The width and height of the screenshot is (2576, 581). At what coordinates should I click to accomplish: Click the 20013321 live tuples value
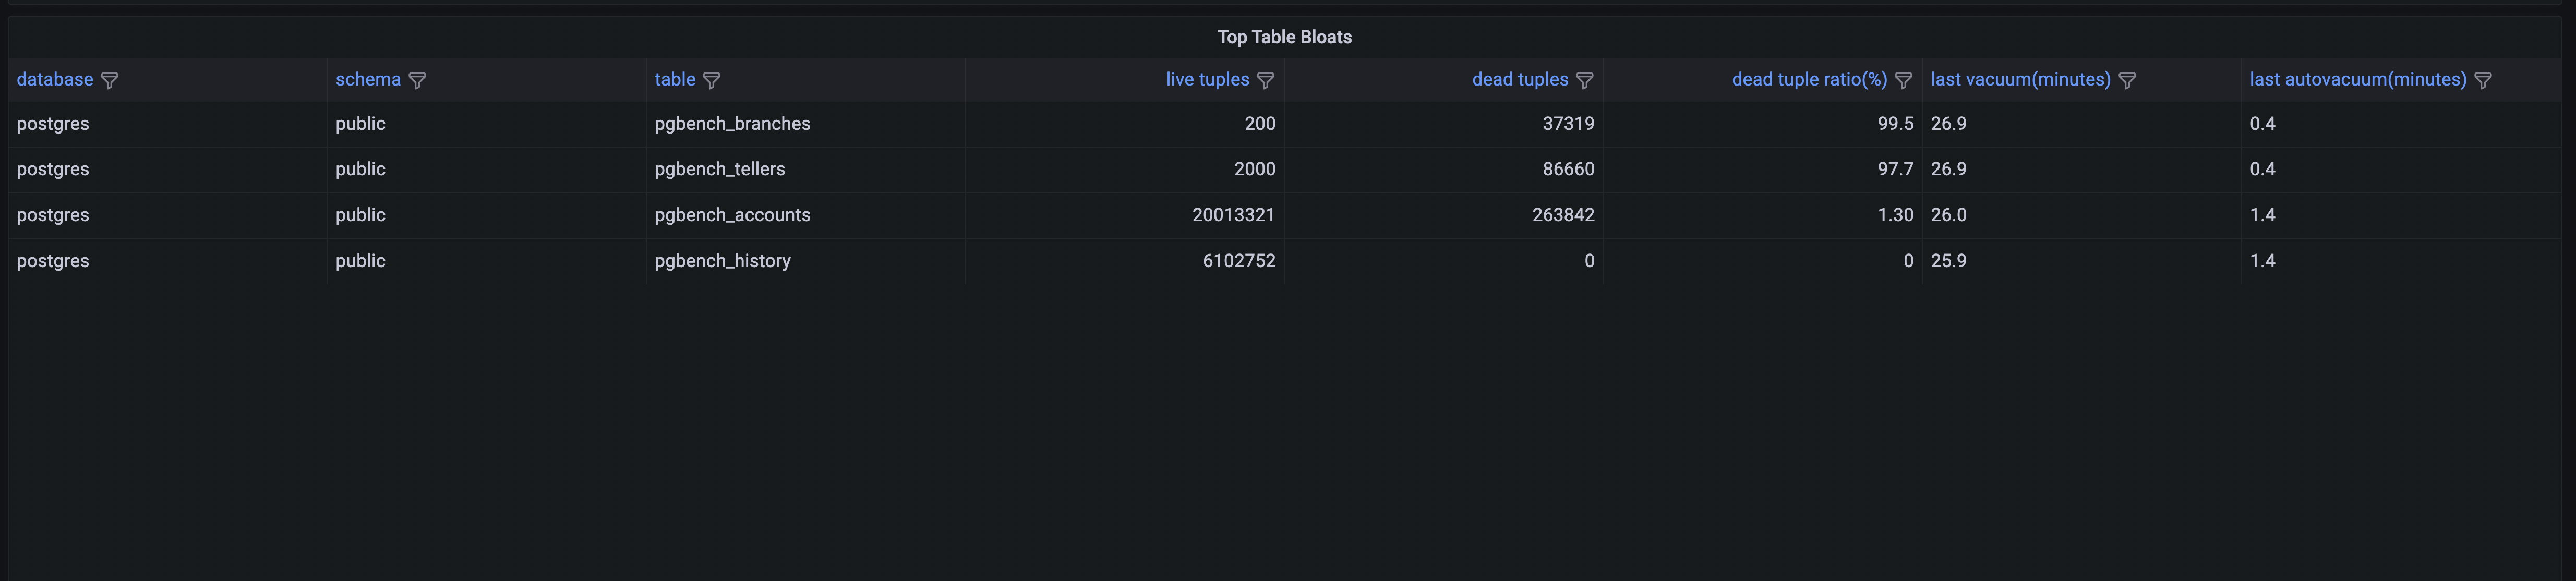(1233, 215)
